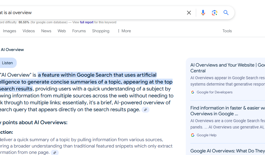The width and height of the screenshot is (265, 155).
Task: Open the keyword 'full report' link
Action: tap(86, 22)
